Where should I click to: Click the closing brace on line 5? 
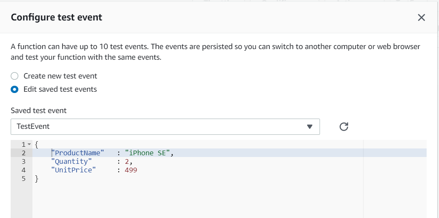tap(37, 179)
